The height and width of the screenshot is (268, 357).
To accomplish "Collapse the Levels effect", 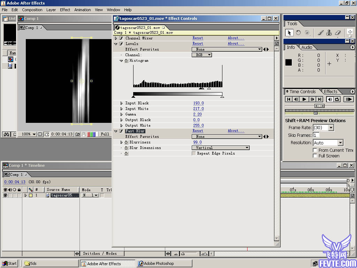I will click(x=116, y=44).
